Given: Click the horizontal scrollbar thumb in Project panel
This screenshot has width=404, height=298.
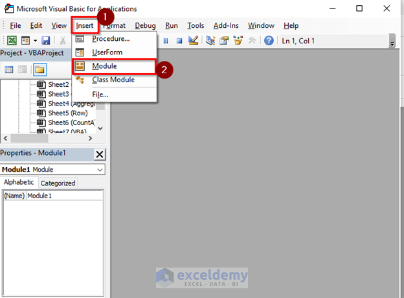Looking at the screenshot, I should tap(29, 139).
